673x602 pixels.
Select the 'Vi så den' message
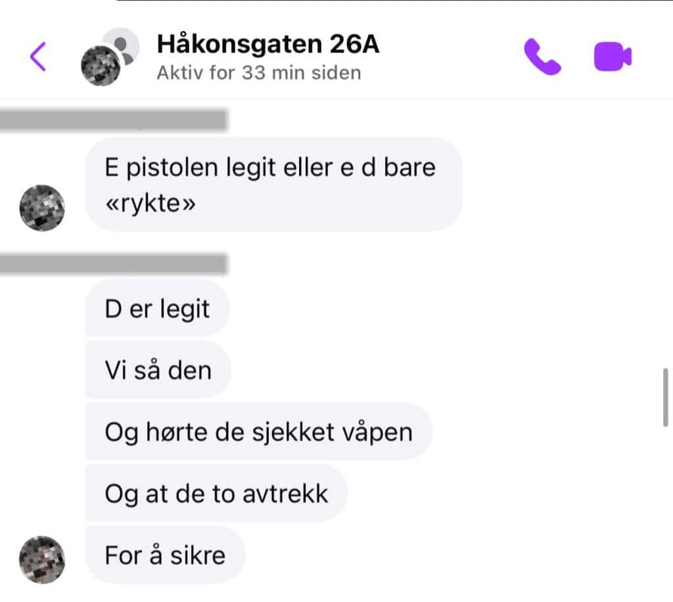158,370
